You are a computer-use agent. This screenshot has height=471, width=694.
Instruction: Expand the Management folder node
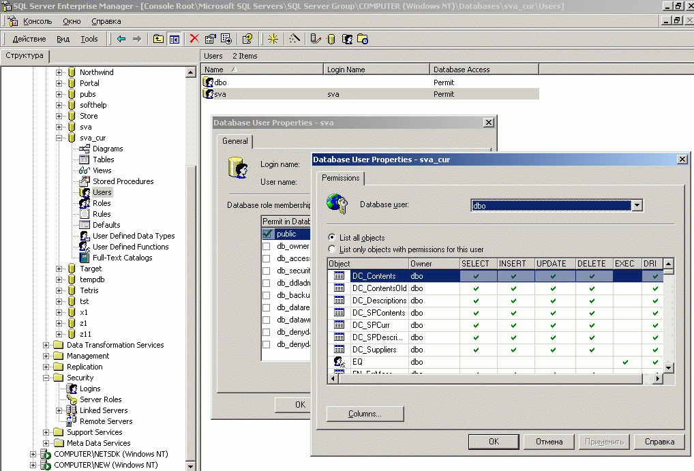pyautogui.click(x=46, y=356)
